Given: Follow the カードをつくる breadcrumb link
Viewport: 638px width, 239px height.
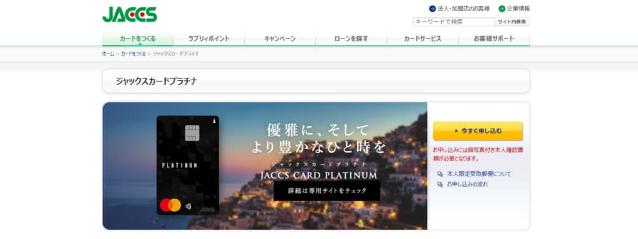Looking at the screenshot, I should (x=133, y=54).
